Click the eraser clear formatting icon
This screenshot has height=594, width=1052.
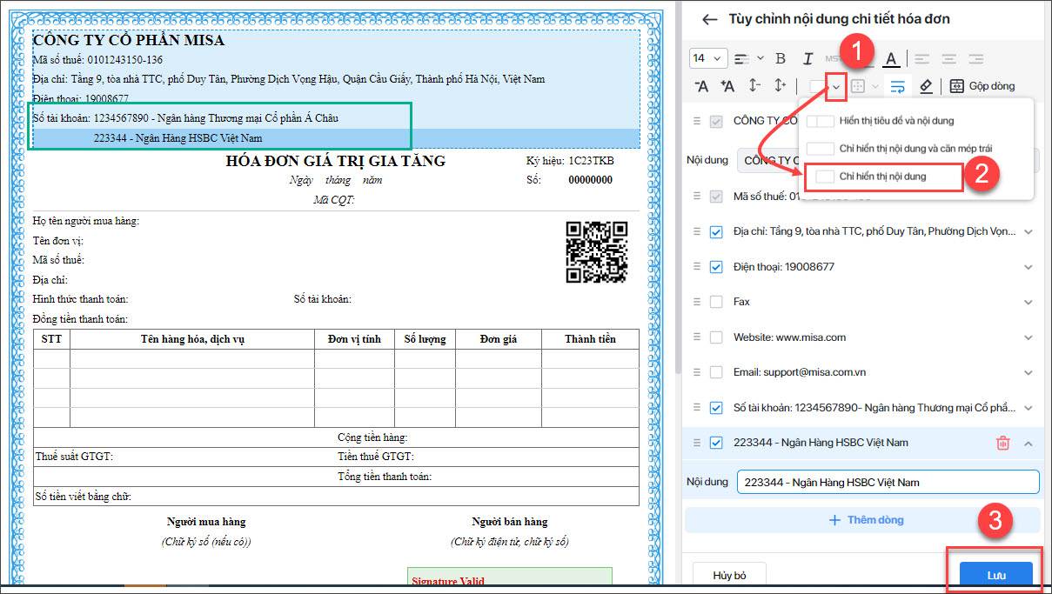click(926, 86)
